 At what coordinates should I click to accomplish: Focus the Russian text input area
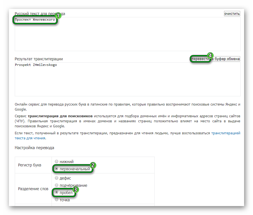127,36
